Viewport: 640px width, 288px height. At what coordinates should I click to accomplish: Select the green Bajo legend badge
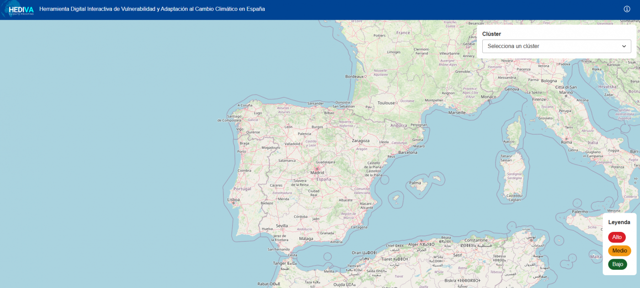(x=618, y=264)
